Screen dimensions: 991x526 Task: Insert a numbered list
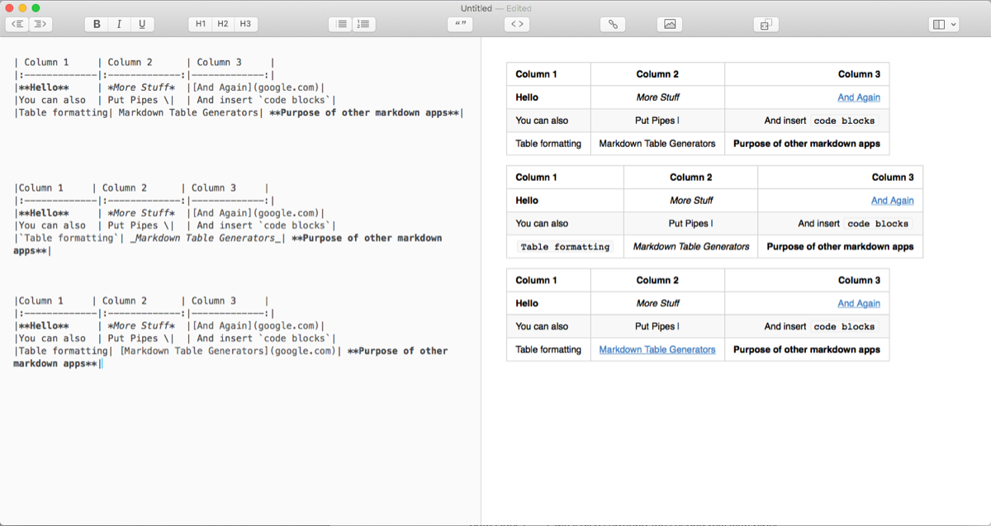pyautogui.click(x=363, y=24)
